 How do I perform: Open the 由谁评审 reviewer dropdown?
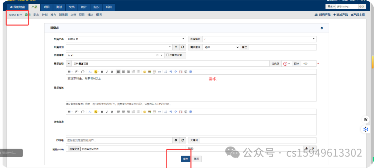tap(161, 55)
